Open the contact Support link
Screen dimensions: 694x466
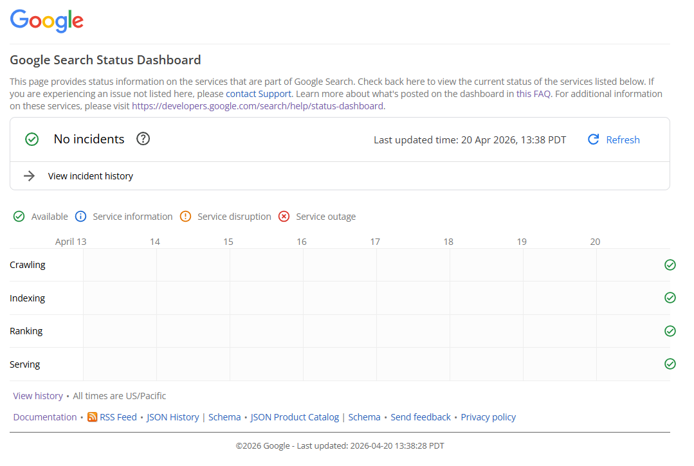(259, 94)
